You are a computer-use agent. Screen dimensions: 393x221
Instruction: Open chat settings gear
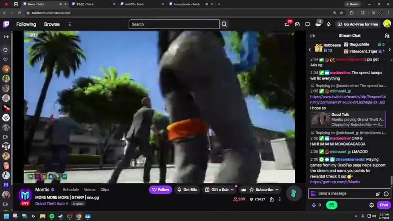(371, 205)
